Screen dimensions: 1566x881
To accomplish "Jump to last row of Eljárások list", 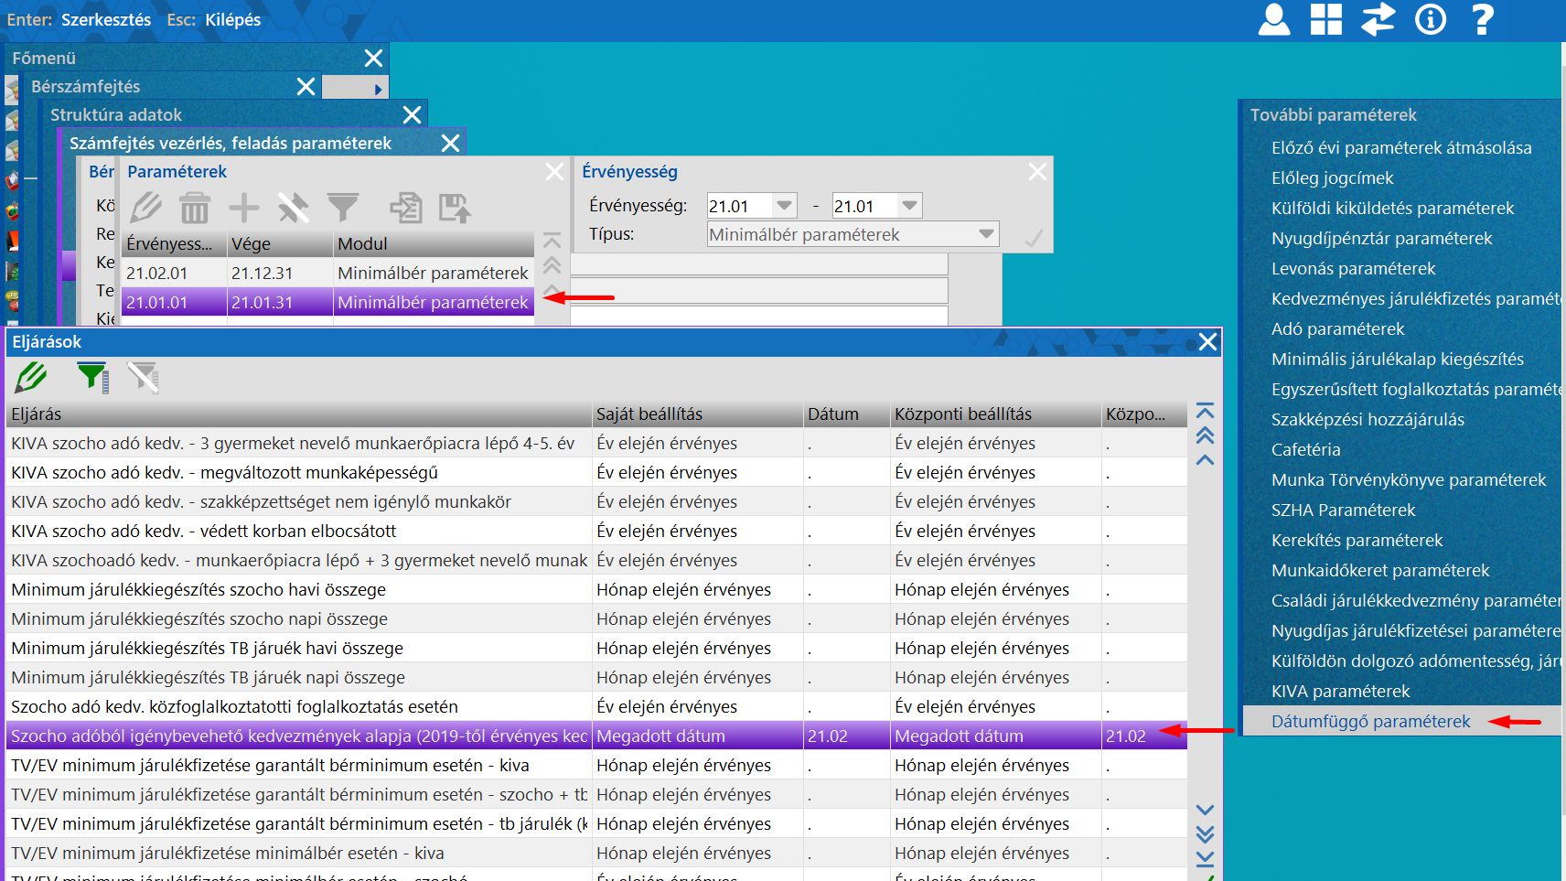I will point(1206,858).
